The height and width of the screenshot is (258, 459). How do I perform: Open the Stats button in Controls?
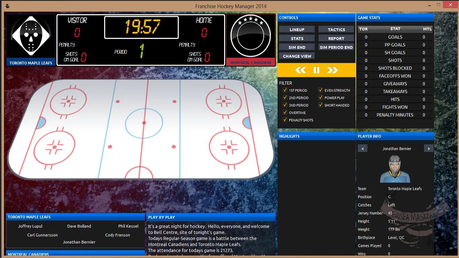pyautogui.click(x=297, y=38)
